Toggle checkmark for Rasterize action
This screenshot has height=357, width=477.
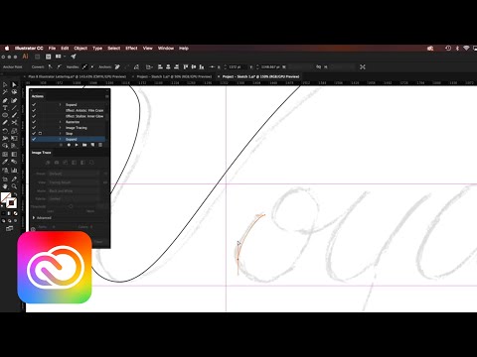34,122
